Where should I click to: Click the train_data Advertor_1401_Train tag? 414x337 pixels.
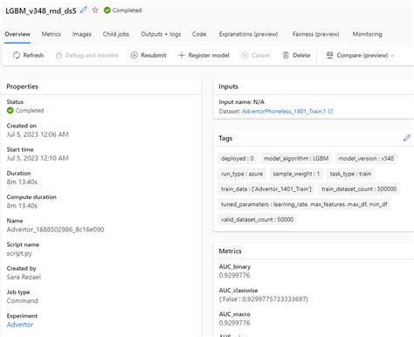(266, 189)
